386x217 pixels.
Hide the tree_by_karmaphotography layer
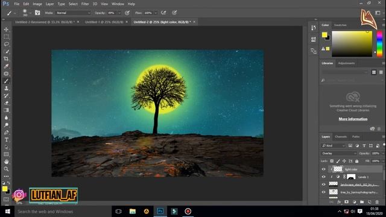click(323, 192)
